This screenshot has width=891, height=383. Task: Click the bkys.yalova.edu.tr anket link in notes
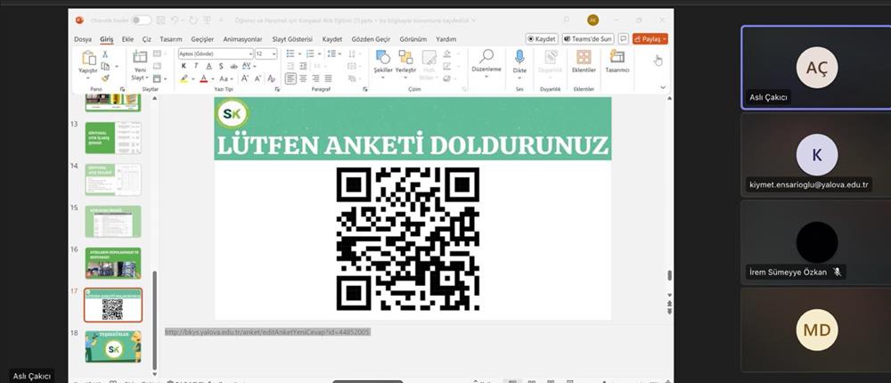(267, 332)
